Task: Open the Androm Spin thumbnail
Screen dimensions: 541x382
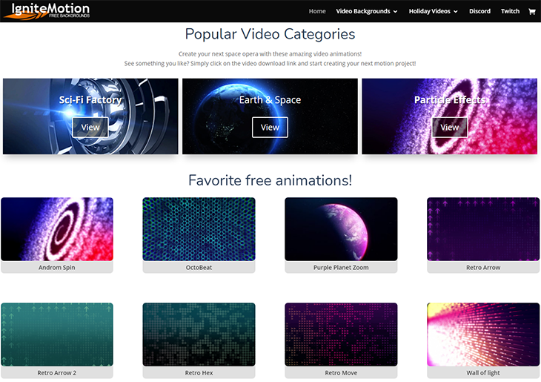Action: click(x=57, y=229)
